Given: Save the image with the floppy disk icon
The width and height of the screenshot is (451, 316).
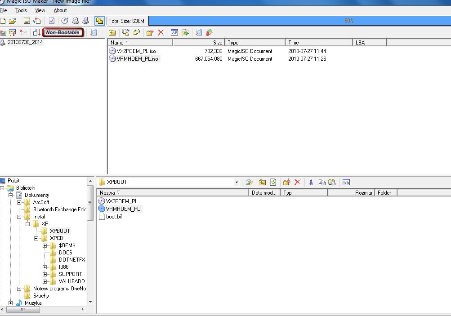Looking at the screenshot, I should pos(27,21).
